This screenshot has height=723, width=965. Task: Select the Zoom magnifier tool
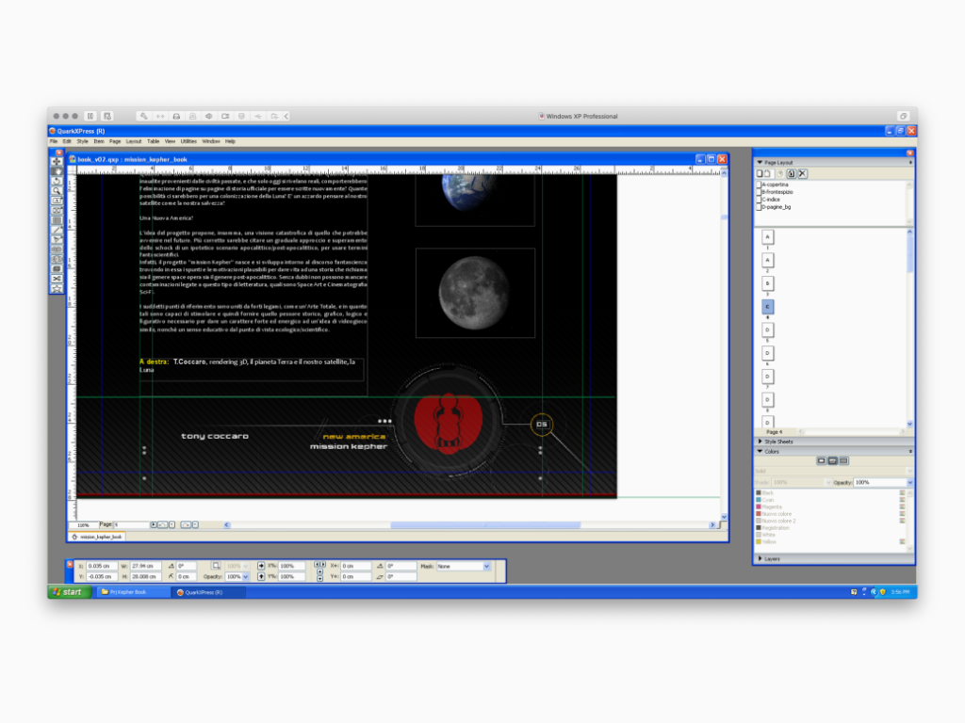[x=57, y=190]
